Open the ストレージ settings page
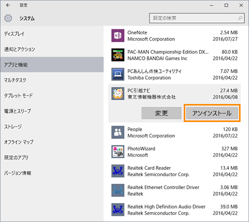This screenshot has height=222, width=249. [52, 126]
